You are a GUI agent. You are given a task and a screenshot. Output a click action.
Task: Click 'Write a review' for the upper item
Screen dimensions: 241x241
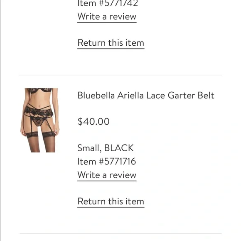(x=107, y=17)
